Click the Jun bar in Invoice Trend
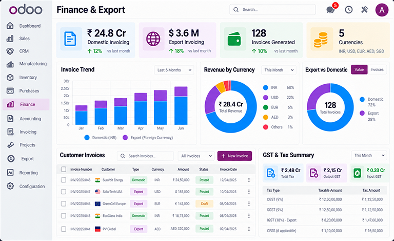 point(181,106)
